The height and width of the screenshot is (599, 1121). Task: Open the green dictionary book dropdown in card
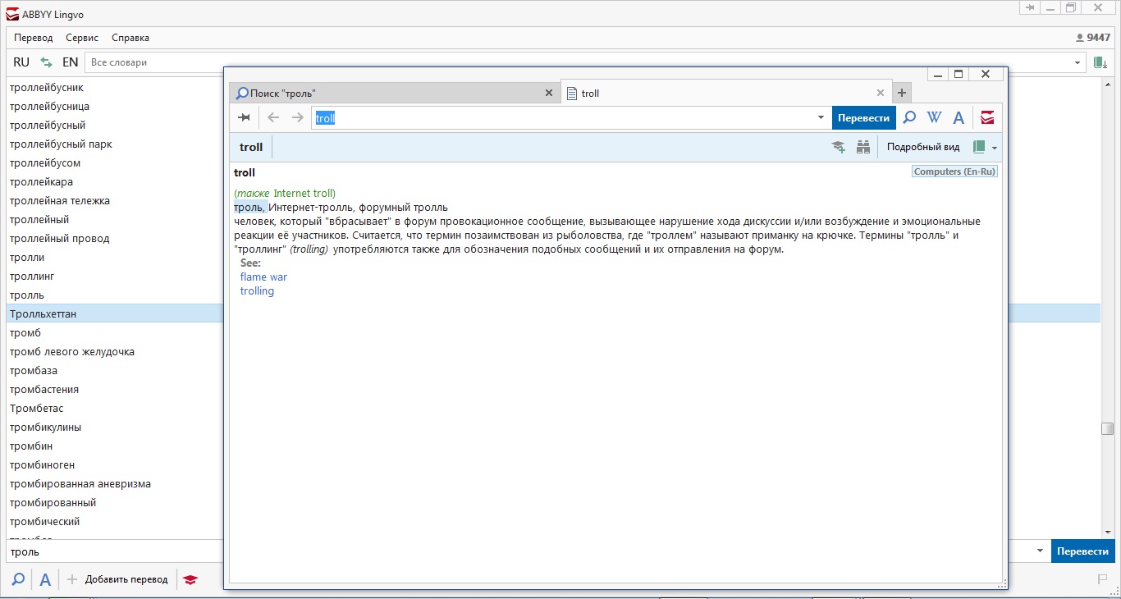pos(984,148)
